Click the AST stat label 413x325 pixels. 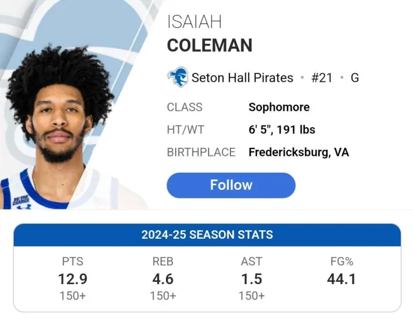coord(252,262)
